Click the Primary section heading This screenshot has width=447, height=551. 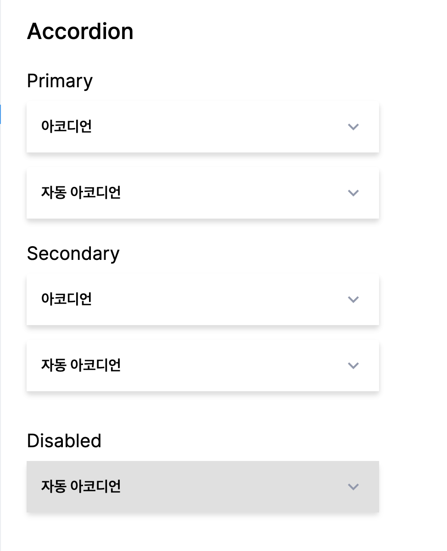point(60,81)
